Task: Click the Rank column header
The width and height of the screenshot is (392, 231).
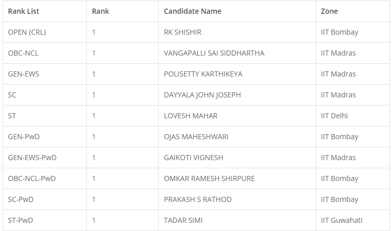Action: [100, 11]
